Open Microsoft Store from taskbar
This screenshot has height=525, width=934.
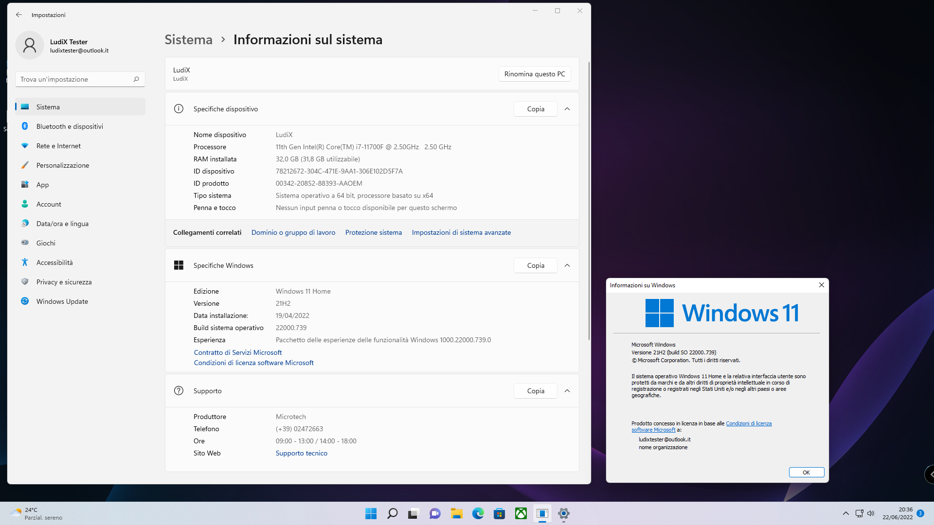(499, 513)
